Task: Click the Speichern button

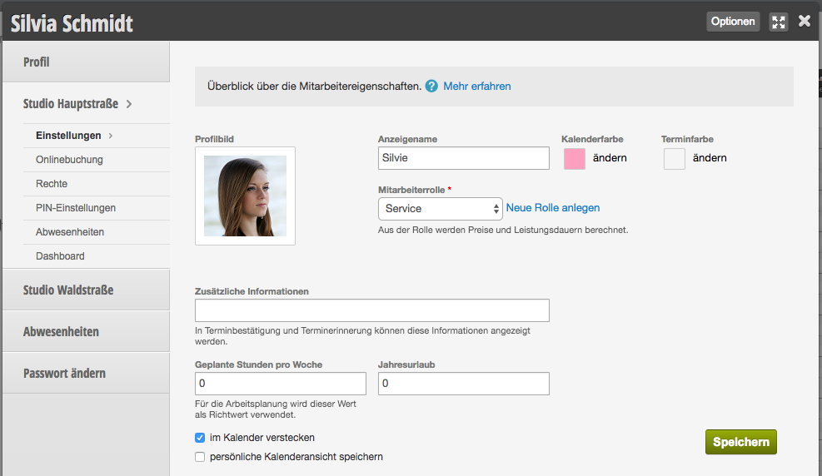Action: 740,442
